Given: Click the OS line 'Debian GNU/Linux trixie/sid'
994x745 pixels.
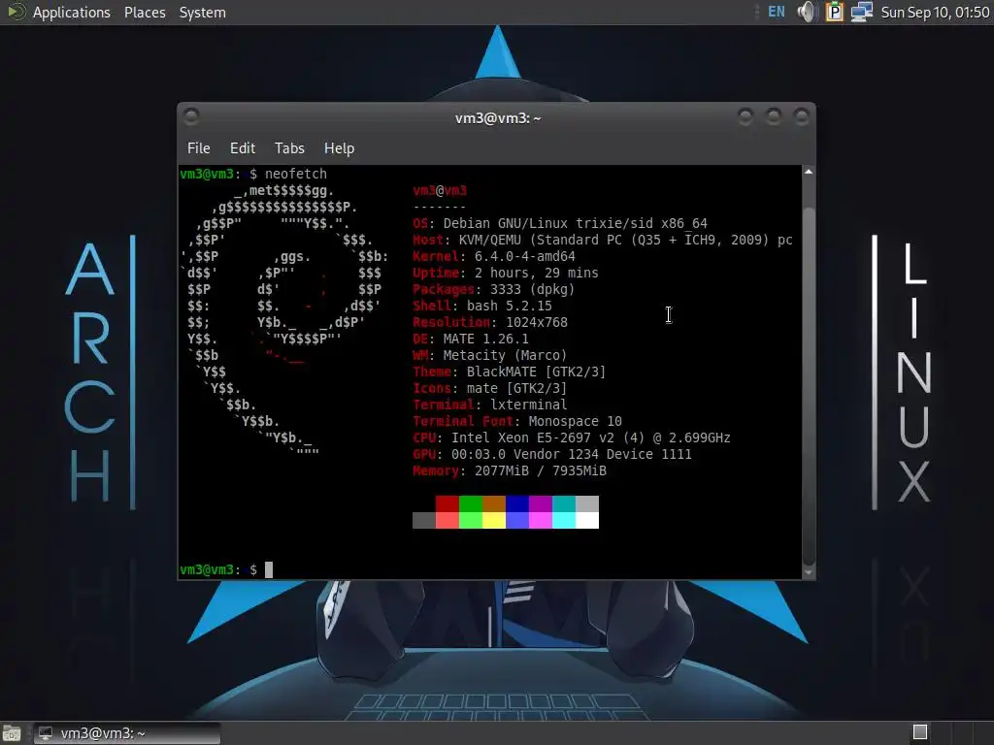Looking at the screenshot, I should (x=548, y=224).
